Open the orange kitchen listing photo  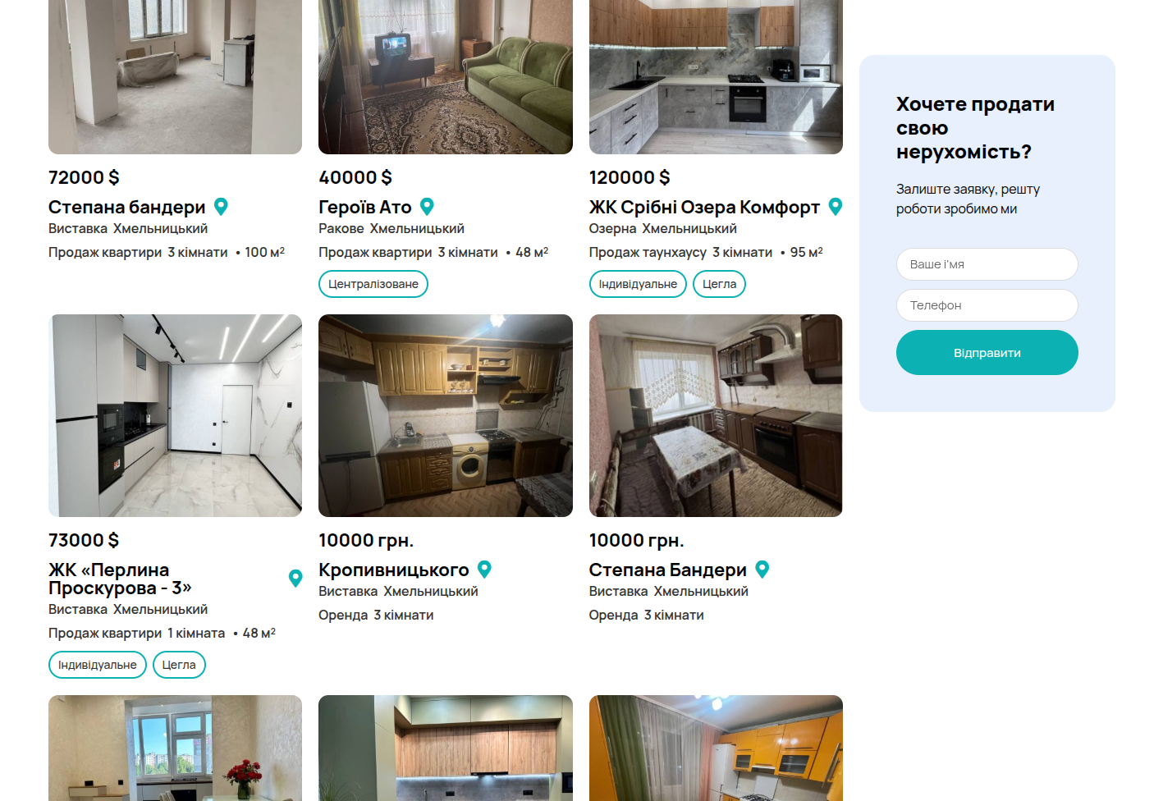click(x=716, y=748)
